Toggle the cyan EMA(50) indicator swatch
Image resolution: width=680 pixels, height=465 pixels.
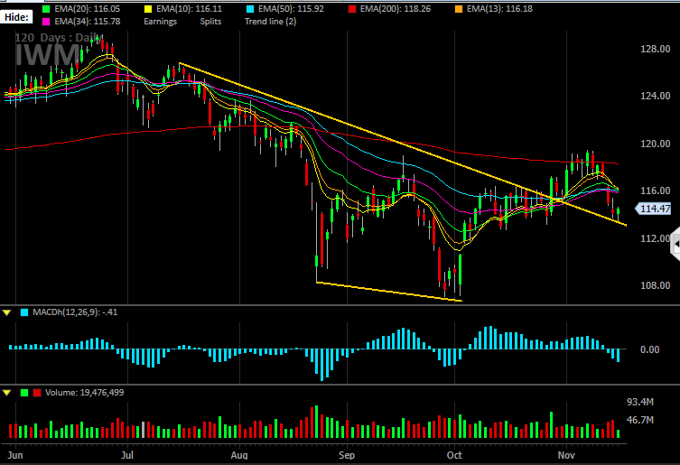(250, 9)
